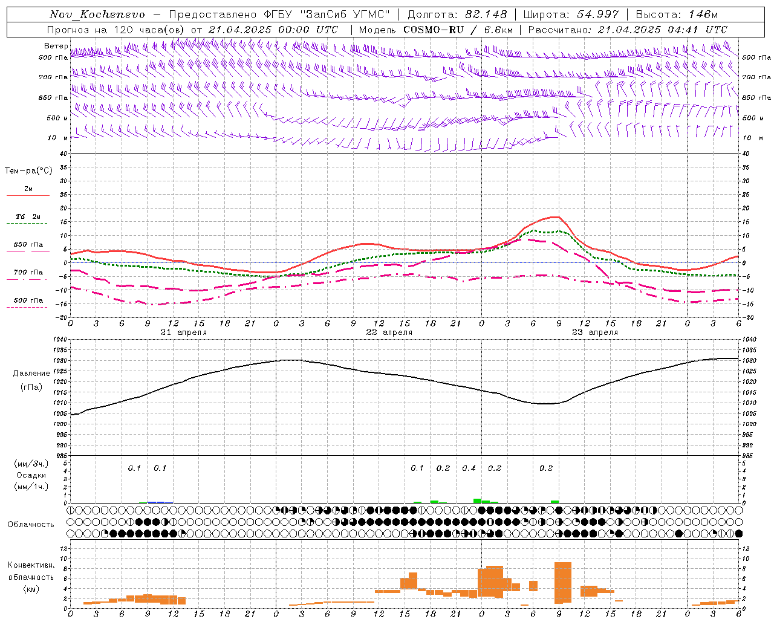Viewport: 774px width, 619px height.
Task: Click the 700 гПа entry in temperature legend
Action: [28, 273]
